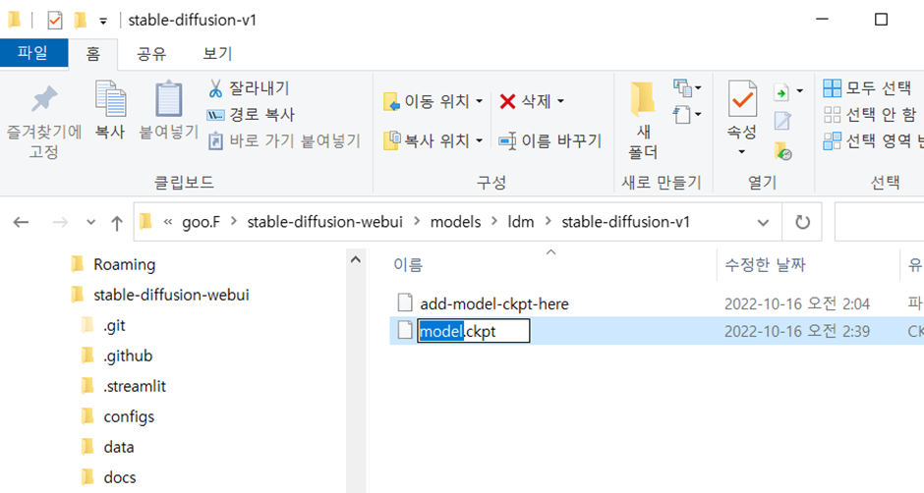Click 선택 영역 반전 icon

click(x=832, y=140)
